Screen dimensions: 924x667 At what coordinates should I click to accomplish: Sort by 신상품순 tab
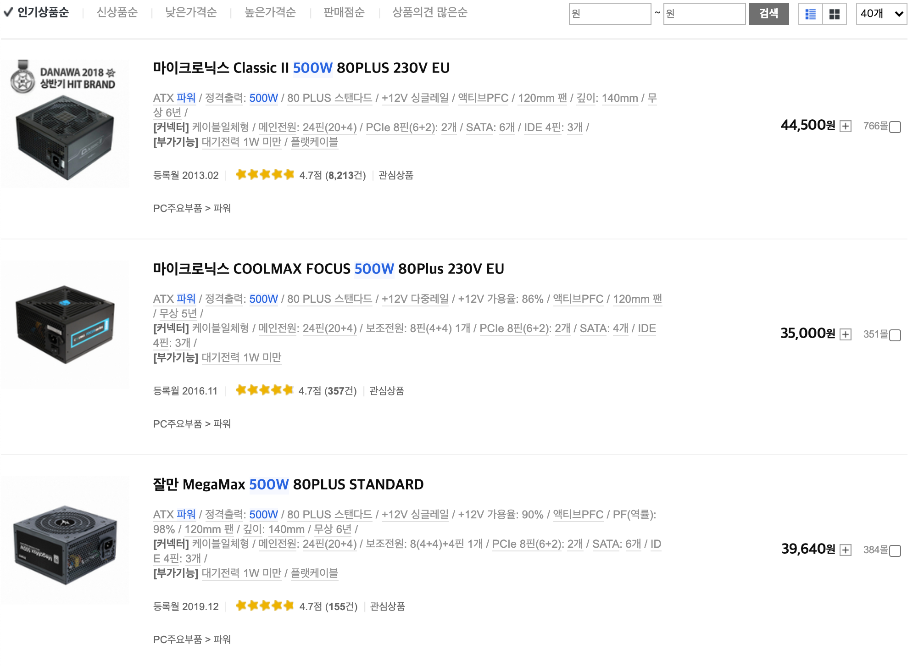click(117, 12)
